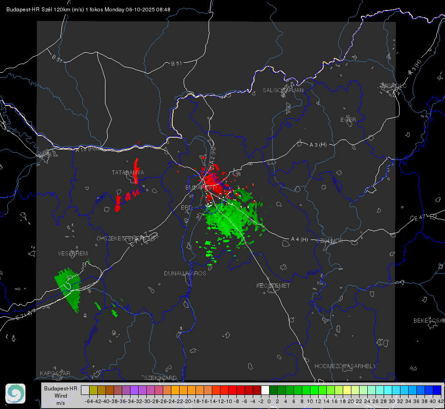Select the yellow swatch between 18 and 20
This screenshot has width=445, height=409.
point(347,390)
